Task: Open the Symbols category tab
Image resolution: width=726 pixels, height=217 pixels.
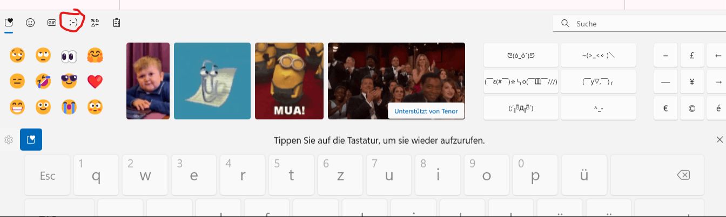Action: [x=95, y=23]
